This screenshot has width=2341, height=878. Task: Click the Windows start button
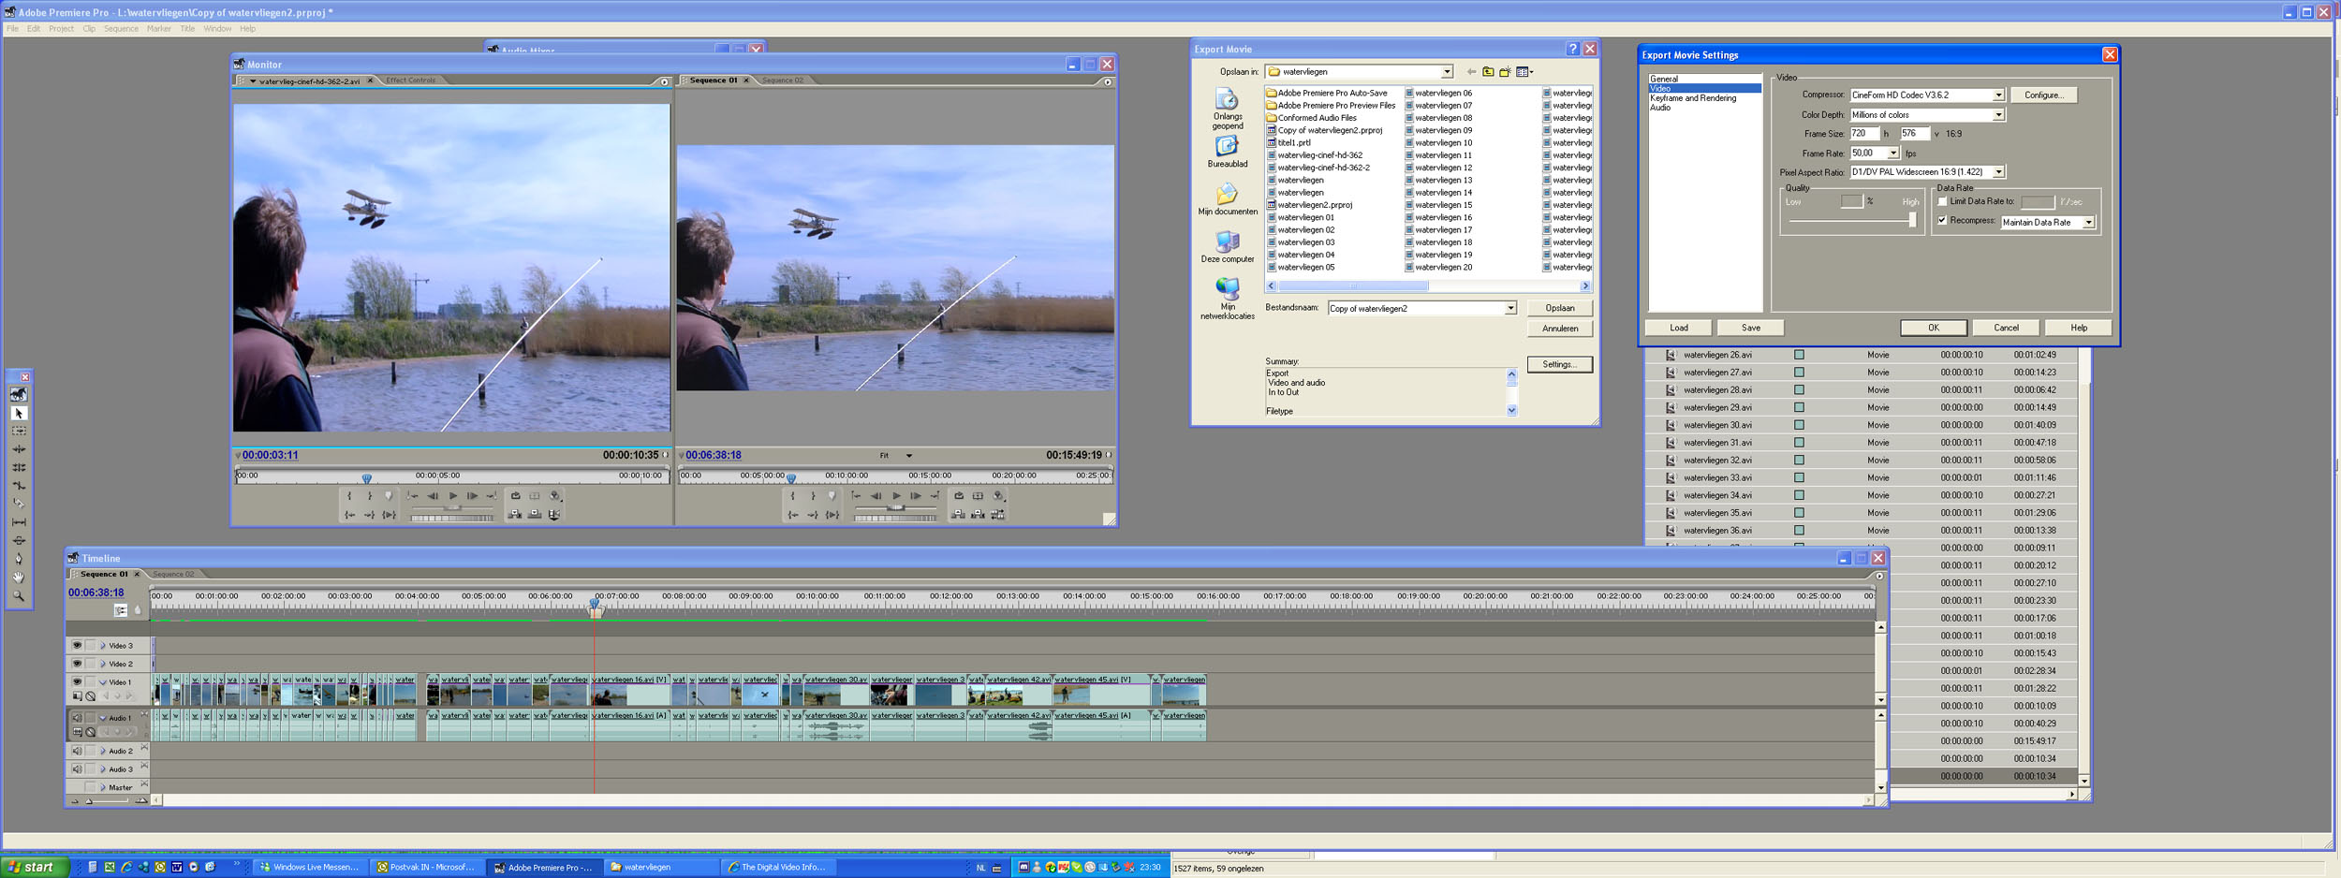pos(34,868)
